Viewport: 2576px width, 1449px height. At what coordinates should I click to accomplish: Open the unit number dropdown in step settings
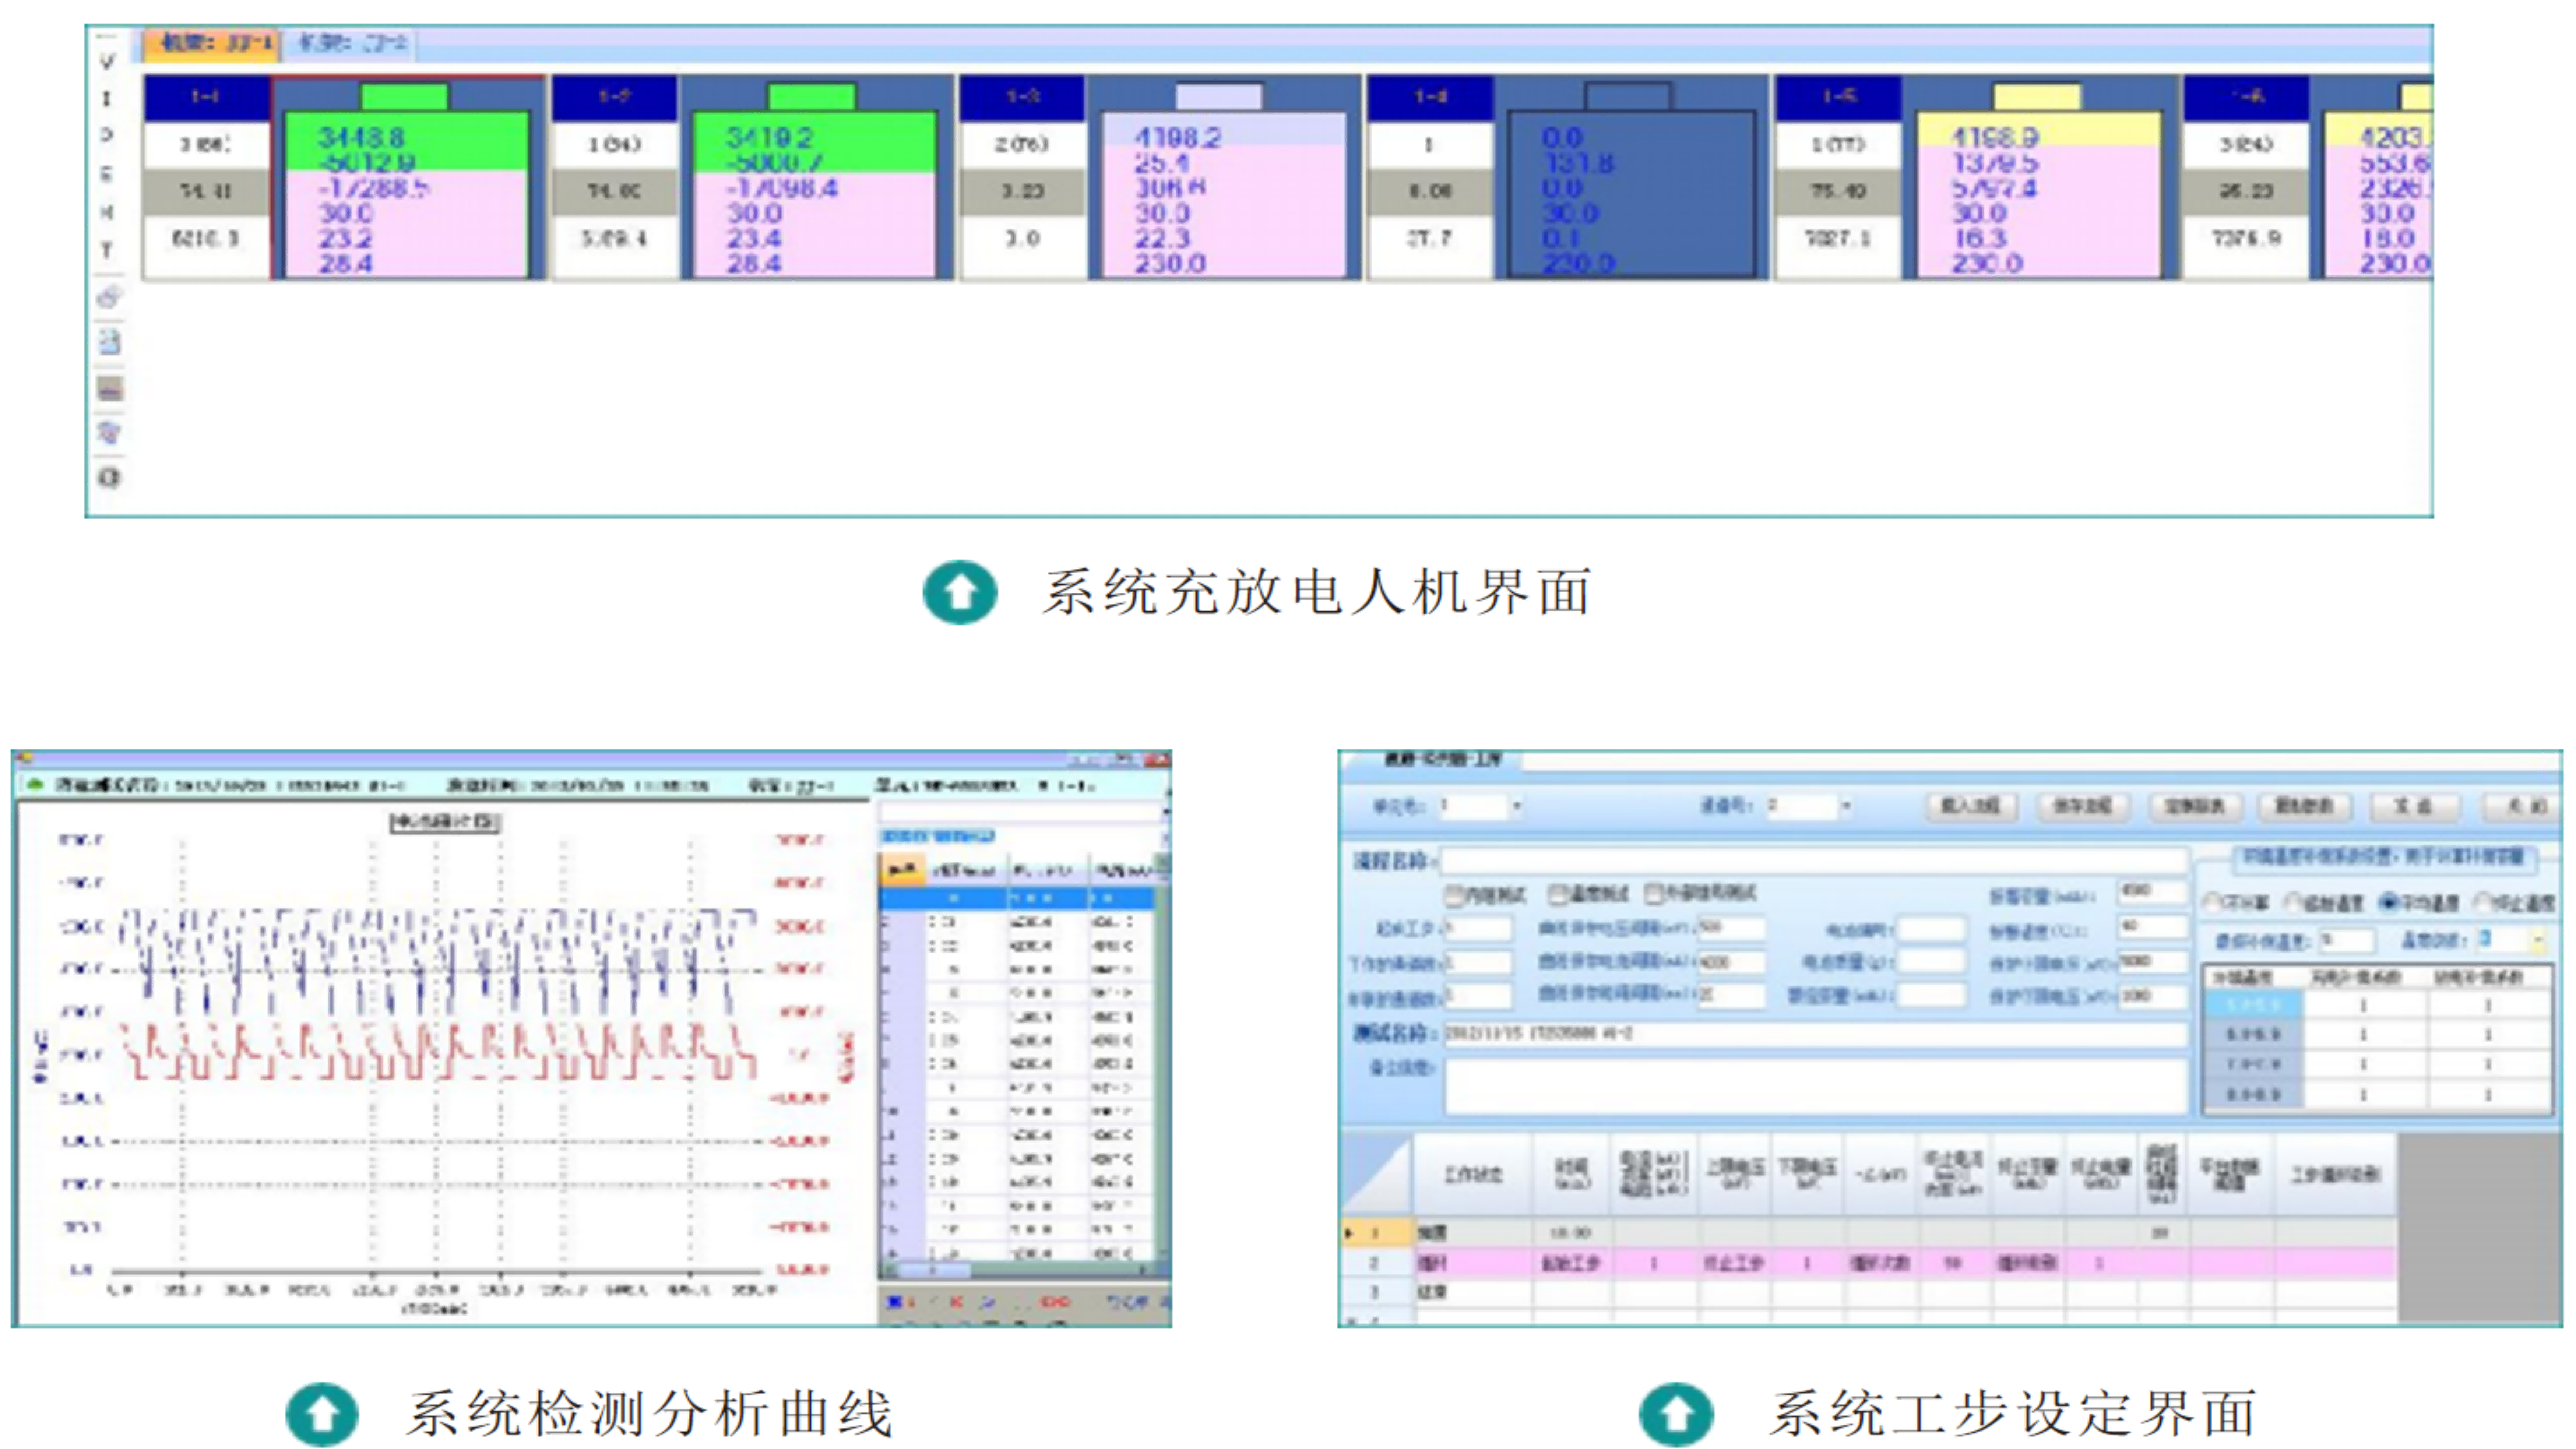tap(1517, 806)
